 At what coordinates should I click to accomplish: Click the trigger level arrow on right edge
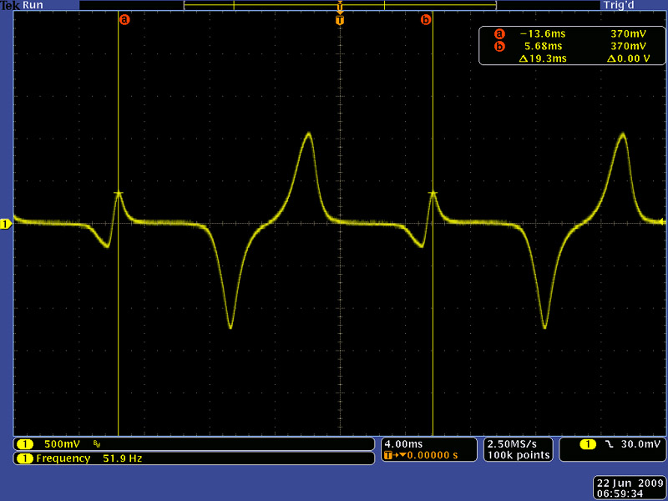click(662, 222)
